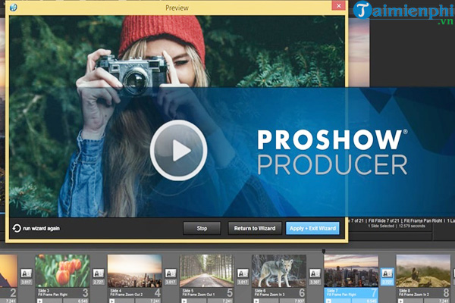Click the '12.579 seconds' status text

(x=412, y=226)
